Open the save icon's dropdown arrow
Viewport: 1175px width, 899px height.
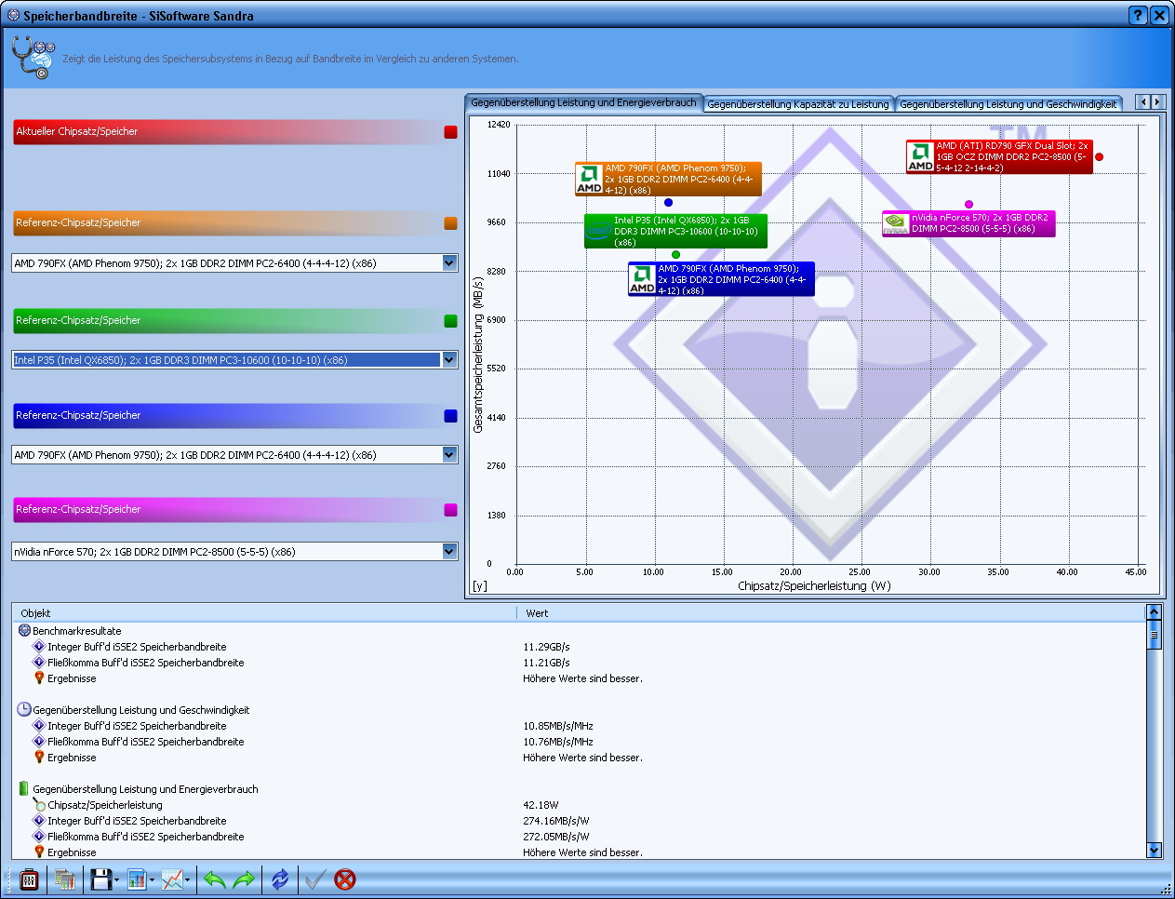(x=117, y=880)
